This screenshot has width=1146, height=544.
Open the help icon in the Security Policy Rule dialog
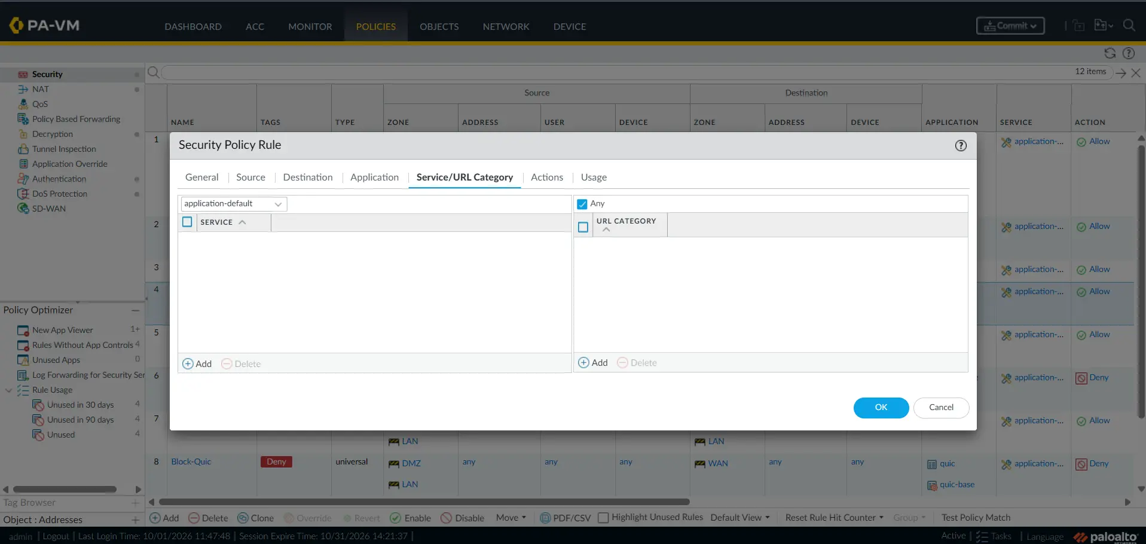pos(961,146)
